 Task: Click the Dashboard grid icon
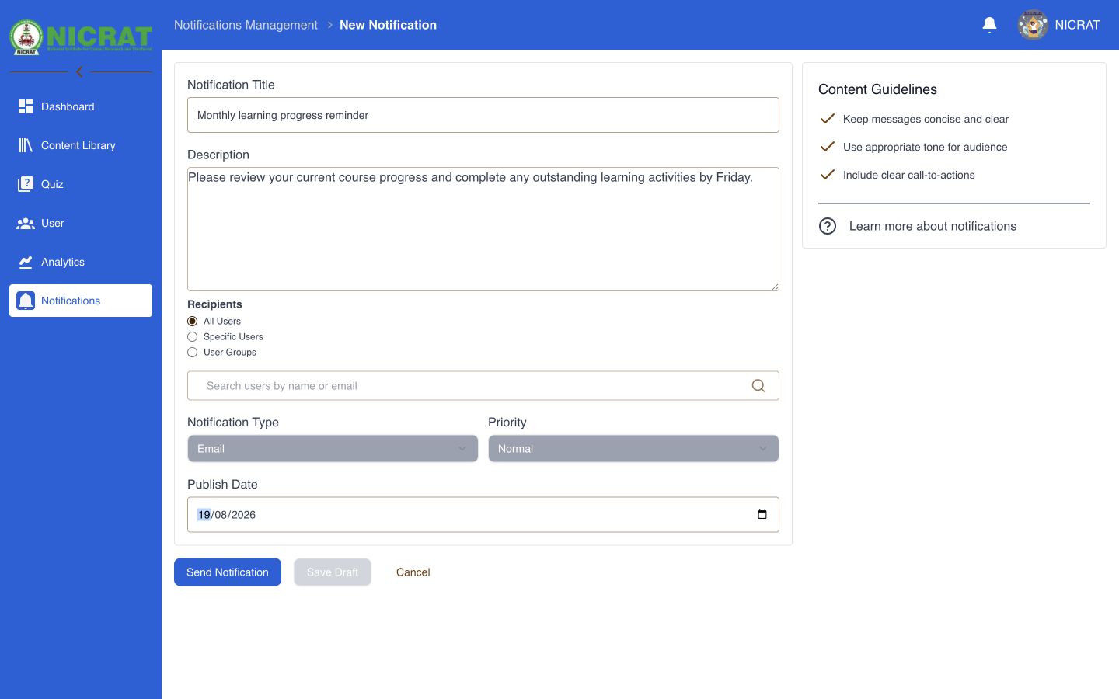26,106
